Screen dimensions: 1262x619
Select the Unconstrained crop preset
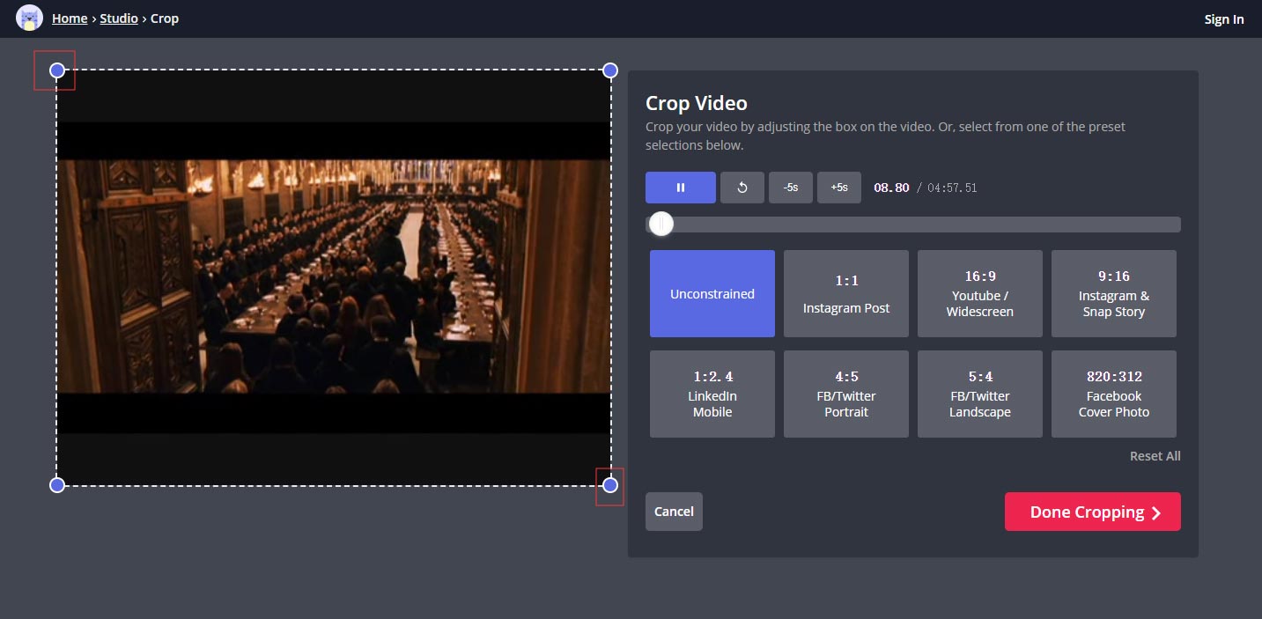coord(712,293)
